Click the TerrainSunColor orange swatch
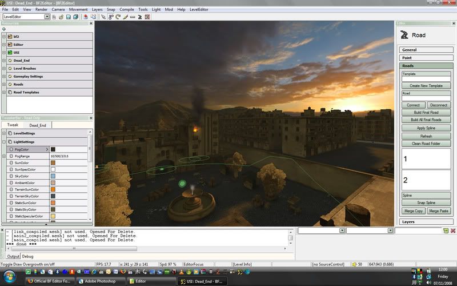Viewport: 457px width, 286px height. (53, 189)
